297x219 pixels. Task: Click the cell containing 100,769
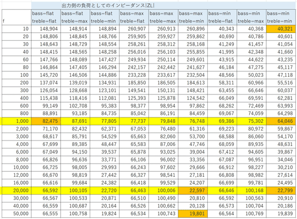pyautogui.click(x=251, y=214)
